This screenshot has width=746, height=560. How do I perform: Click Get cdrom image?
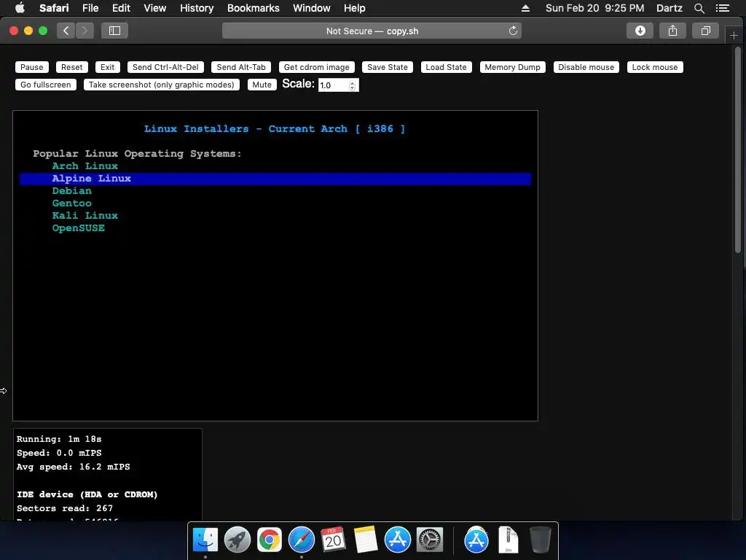point(316,67)
